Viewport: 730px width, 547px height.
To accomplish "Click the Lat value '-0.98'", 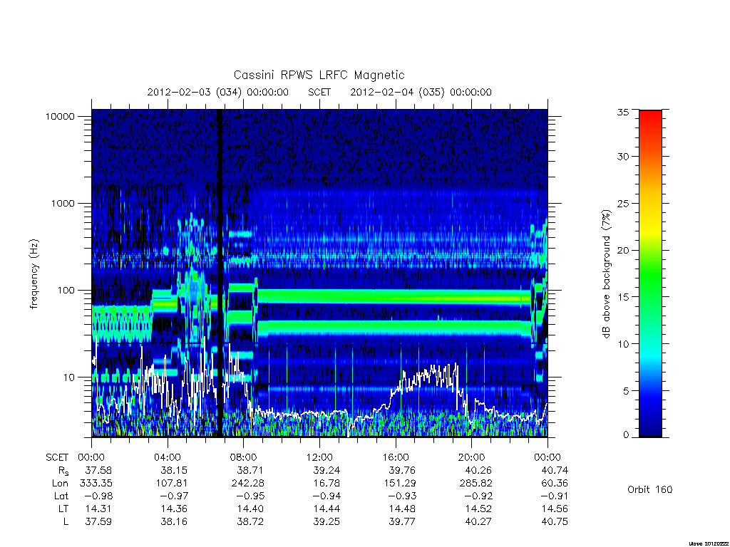I will point(98,496).
